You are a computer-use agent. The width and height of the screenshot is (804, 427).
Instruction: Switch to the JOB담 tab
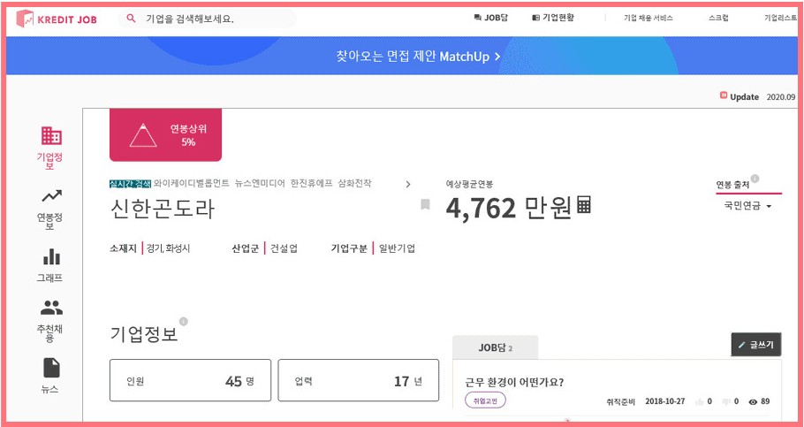click(495, 348)
